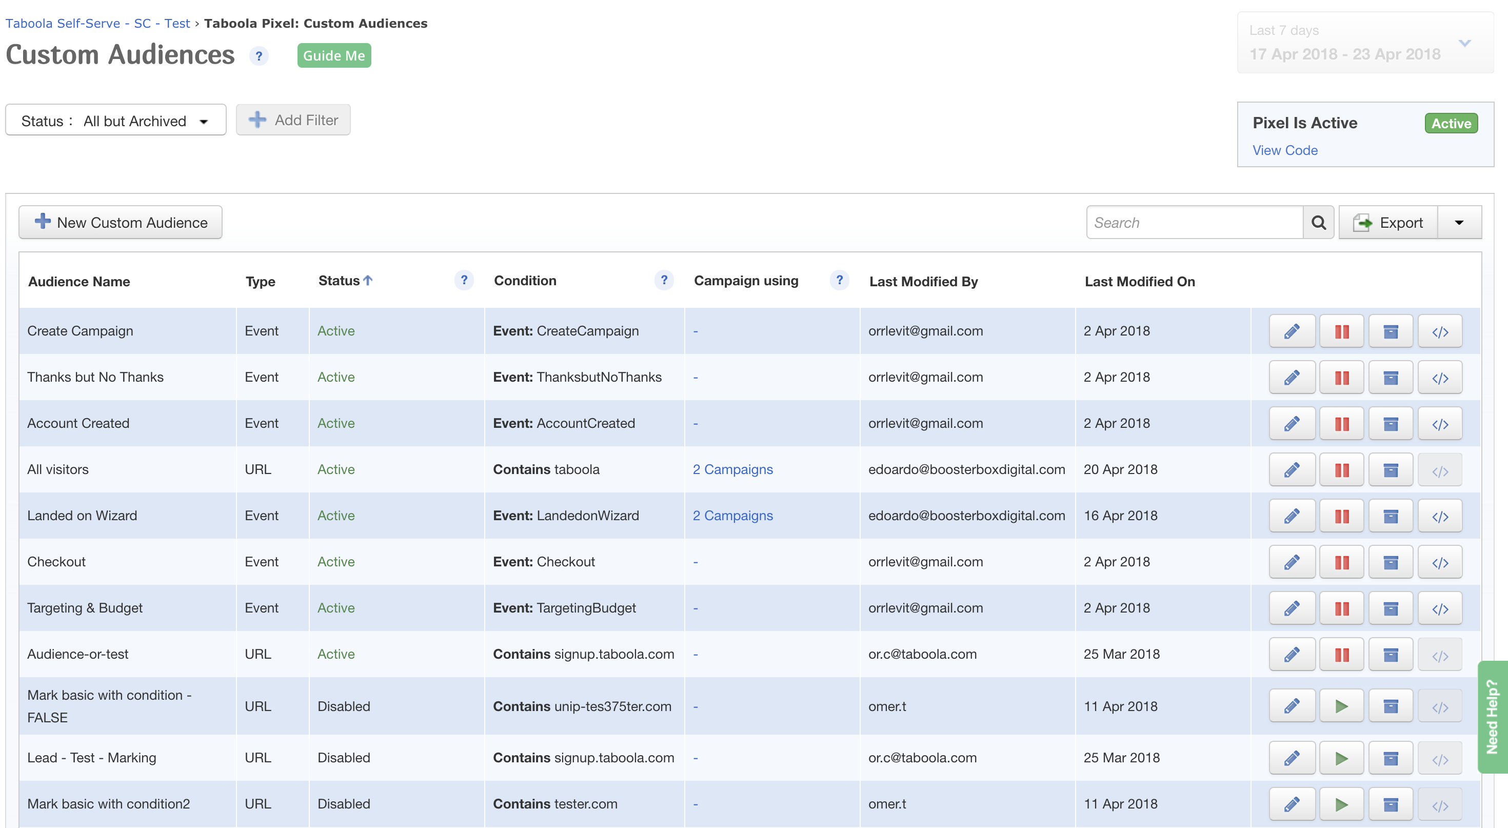The image size is (1508, 828).
Task: View code for Landed on Wizard audience
Action: coord(1439,517)
